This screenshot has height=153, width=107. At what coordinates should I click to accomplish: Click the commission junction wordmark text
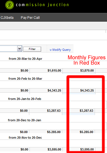tap(42, 5)
